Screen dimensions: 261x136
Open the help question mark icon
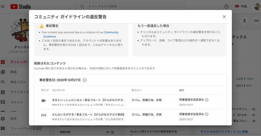pyautogui.click(x=226, y=6)
